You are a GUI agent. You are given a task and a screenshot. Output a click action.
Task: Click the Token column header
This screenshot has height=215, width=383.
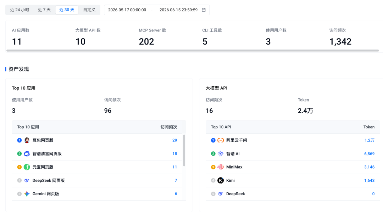pos(369,127)
